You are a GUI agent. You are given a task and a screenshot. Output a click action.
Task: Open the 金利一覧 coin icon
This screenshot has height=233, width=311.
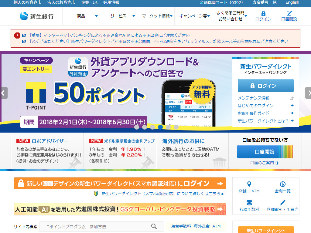pyautogui.click(x=282, y=184)
